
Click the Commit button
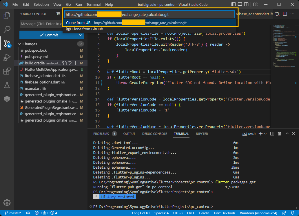pos(48,35)
